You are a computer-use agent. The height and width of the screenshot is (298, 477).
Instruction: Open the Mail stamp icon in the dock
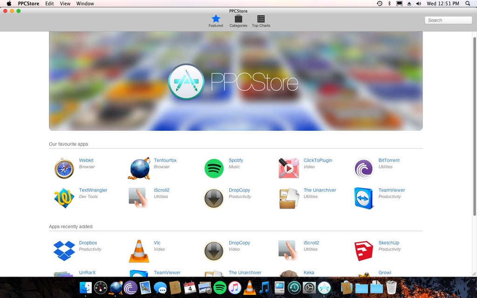point(145,287)
